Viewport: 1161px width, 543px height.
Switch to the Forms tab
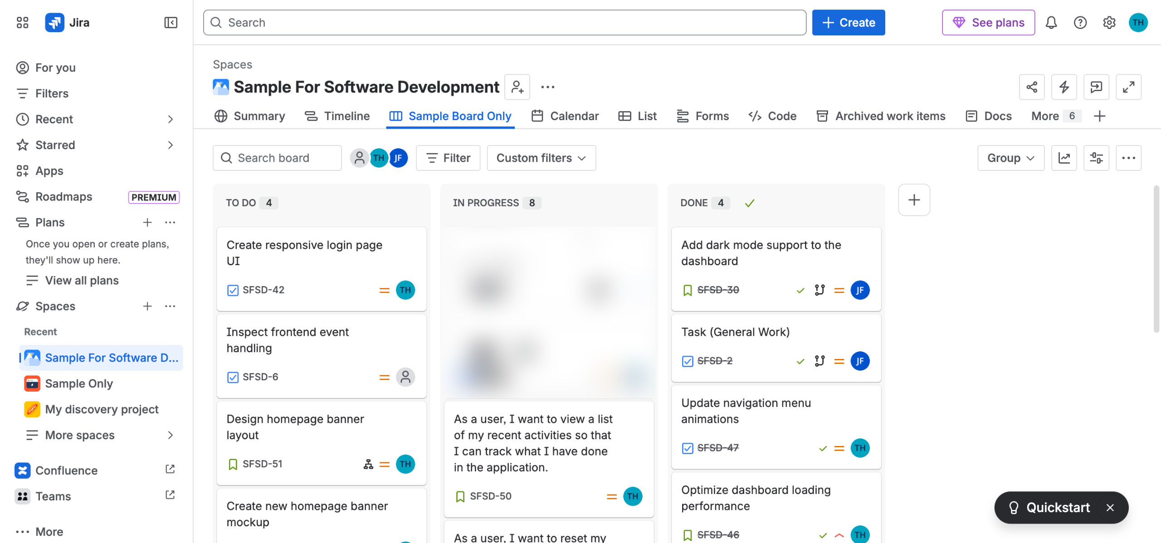(702, 116)
